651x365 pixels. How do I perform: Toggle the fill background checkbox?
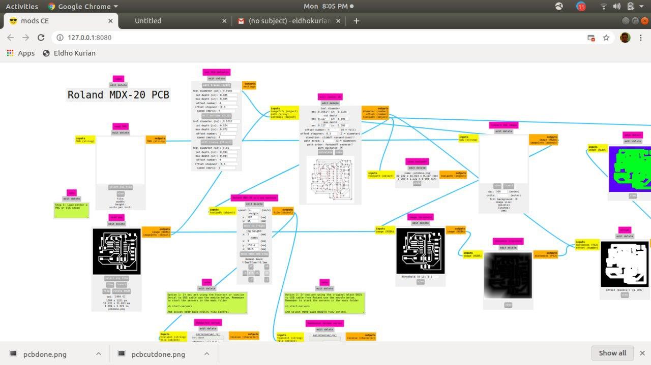coord(516,199)
